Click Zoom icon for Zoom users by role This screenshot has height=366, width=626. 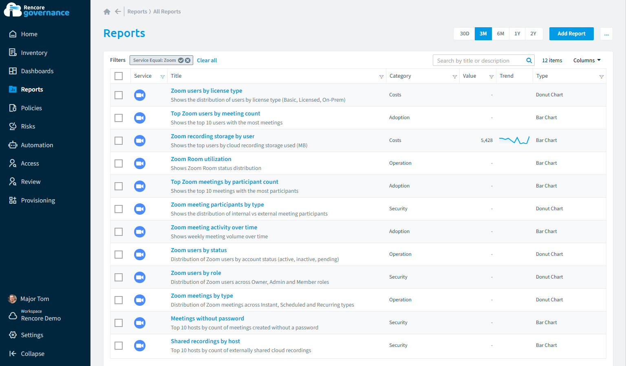point(140,277)
